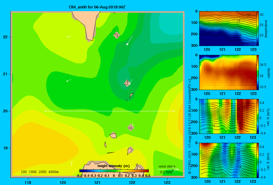Image resolution: width=273 pixels, height=185 pixels.
Task: Click the -0.5 tick on height anomaly bar
Action: click(x=79, y=176)
